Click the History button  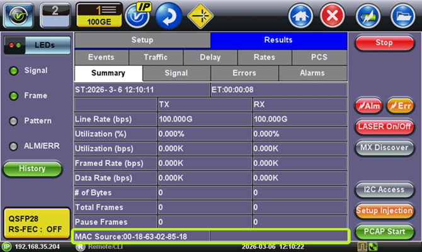(32, 168)
